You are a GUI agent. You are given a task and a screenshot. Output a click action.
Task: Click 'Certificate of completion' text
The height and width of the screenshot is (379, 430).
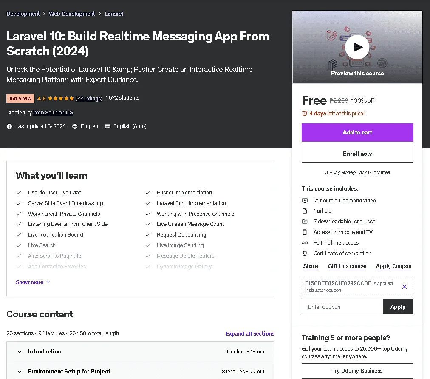click(x=342, y=254)
